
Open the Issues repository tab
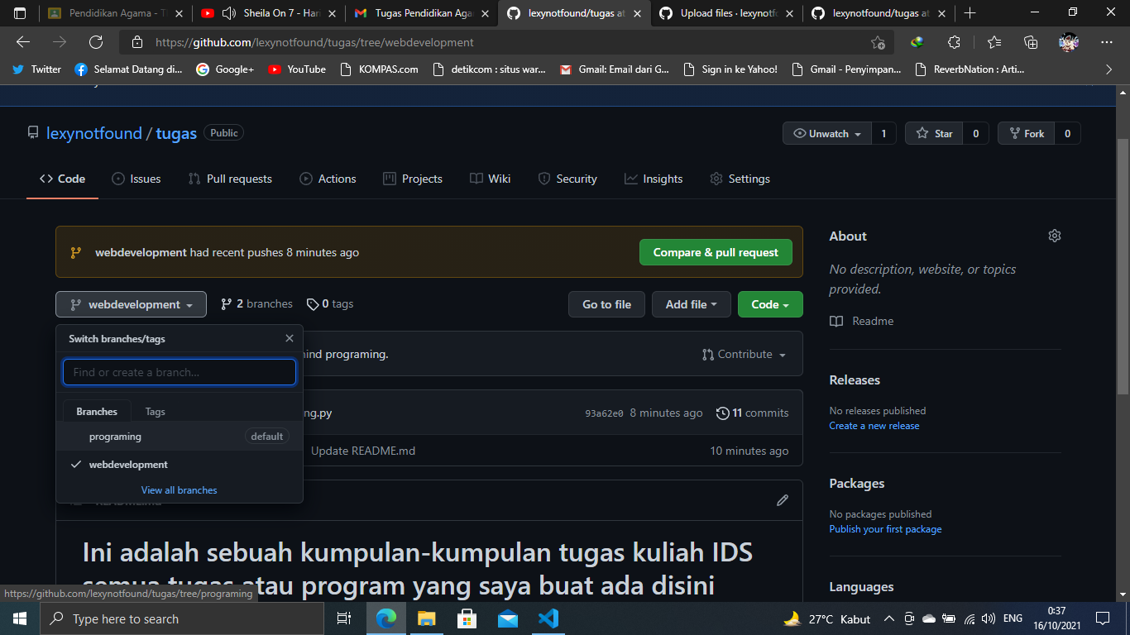136,179
